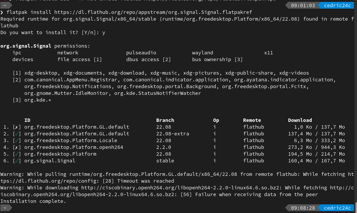Click the flatpakref URL in install command

[x=153, y=12]
